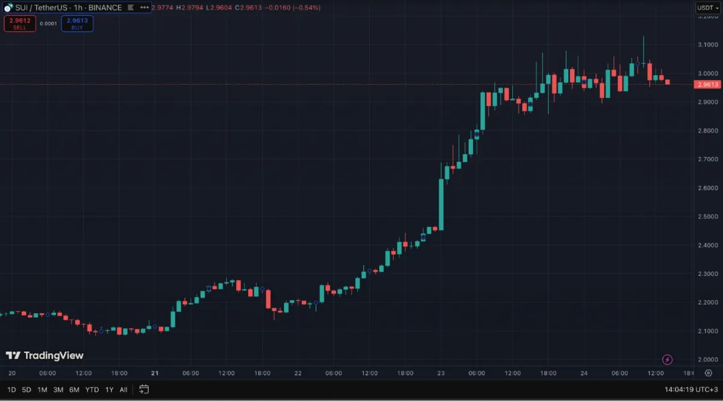The image size is (723, 401).
Task: Click the TradingView logo
Action: (x=45, y=356)
